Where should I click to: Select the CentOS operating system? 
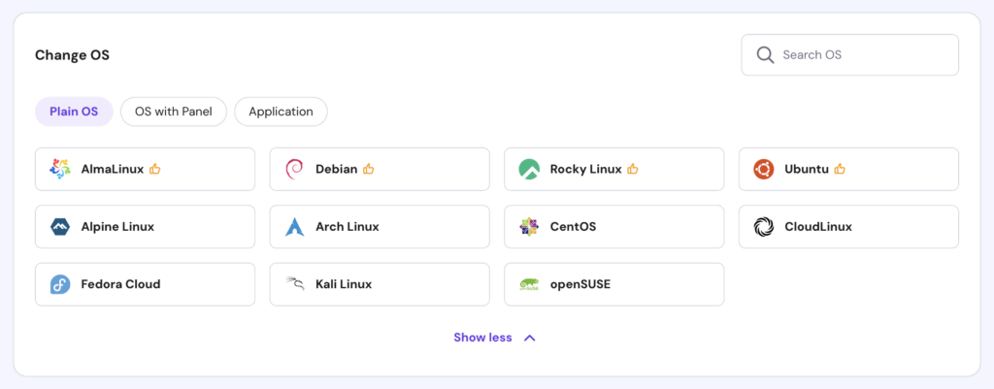(613, 227)
